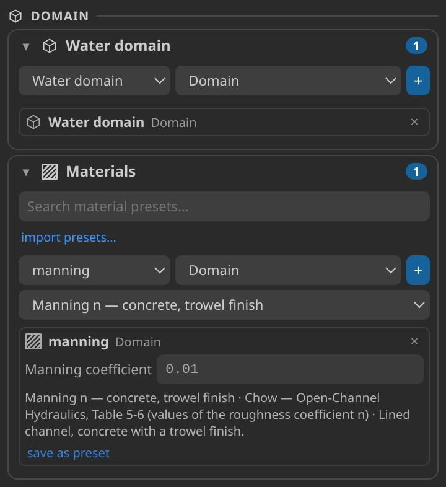This screenshot has width=446, height=487.
Task: Collapse the Materials section triangle
Action: [x=26, y=172]
